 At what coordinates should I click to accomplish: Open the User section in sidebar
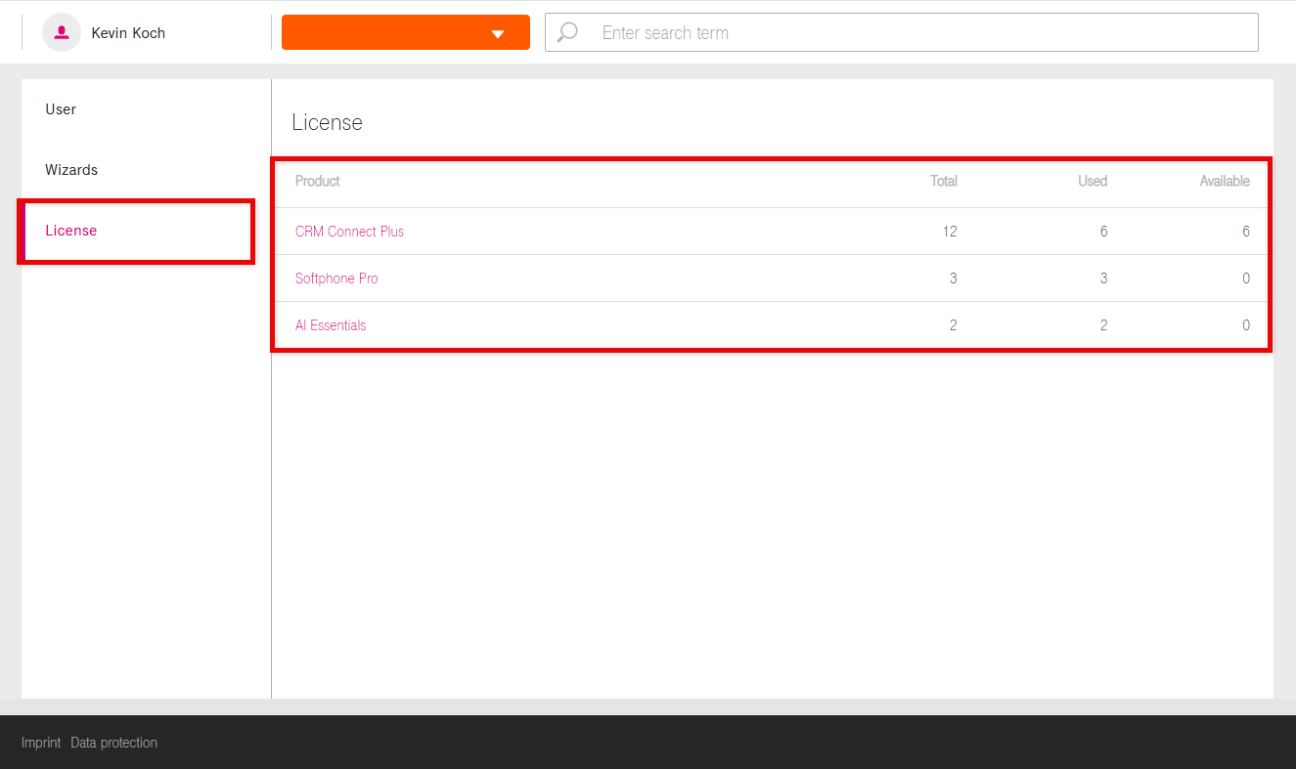tap(61, 109)
